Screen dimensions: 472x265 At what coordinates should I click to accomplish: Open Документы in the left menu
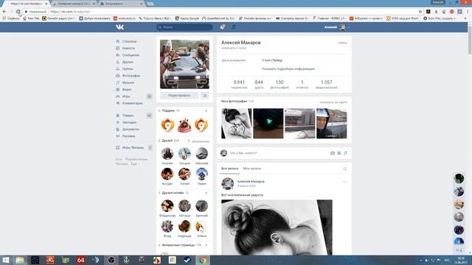tap(131, 130)
